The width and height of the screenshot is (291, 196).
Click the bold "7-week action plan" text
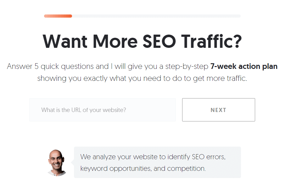(244, 66)
